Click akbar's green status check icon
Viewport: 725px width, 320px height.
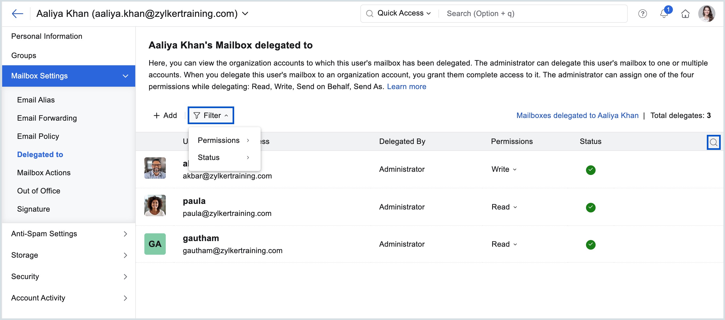[591, 170]
